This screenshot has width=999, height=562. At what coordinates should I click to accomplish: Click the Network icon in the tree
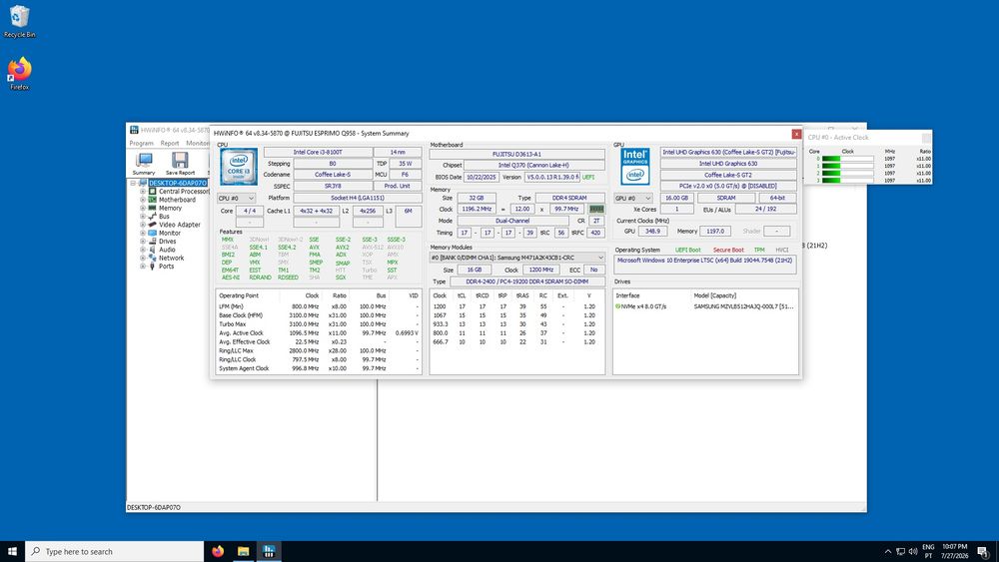pos(152,258)
